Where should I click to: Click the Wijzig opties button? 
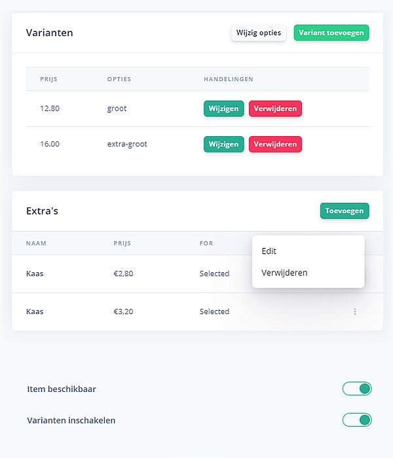tap(259, 33)
